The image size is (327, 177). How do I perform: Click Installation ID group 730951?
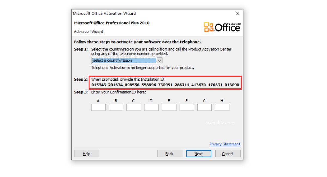165,85
